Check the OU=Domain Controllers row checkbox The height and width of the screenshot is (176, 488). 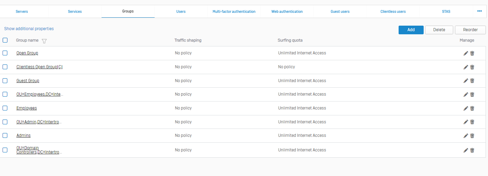[5, 150]
